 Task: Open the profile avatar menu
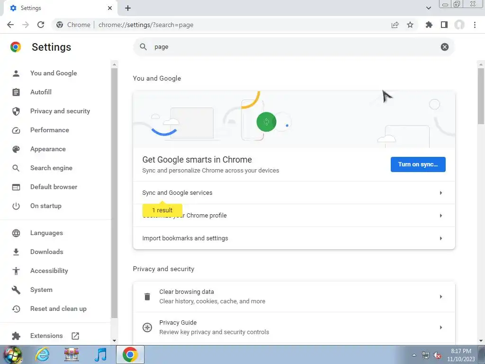[459, 25]
